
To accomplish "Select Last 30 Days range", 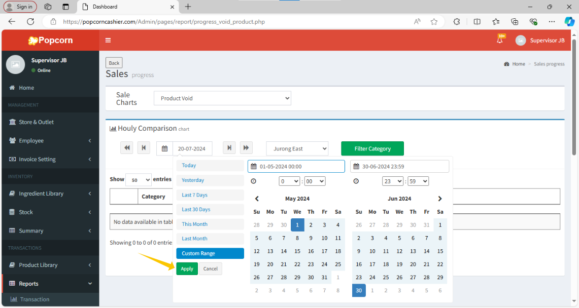I will pyautogui.click(x=210, y=209).
